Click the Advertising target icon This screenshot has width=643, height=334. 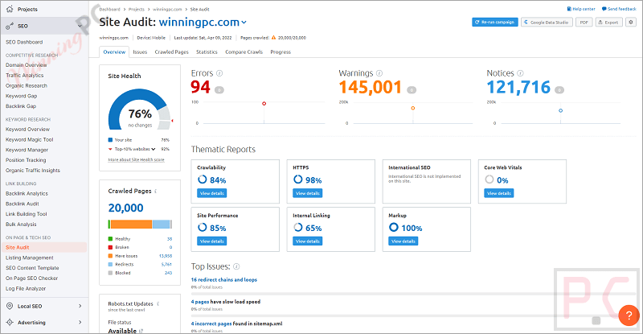(x=10, y=323)
